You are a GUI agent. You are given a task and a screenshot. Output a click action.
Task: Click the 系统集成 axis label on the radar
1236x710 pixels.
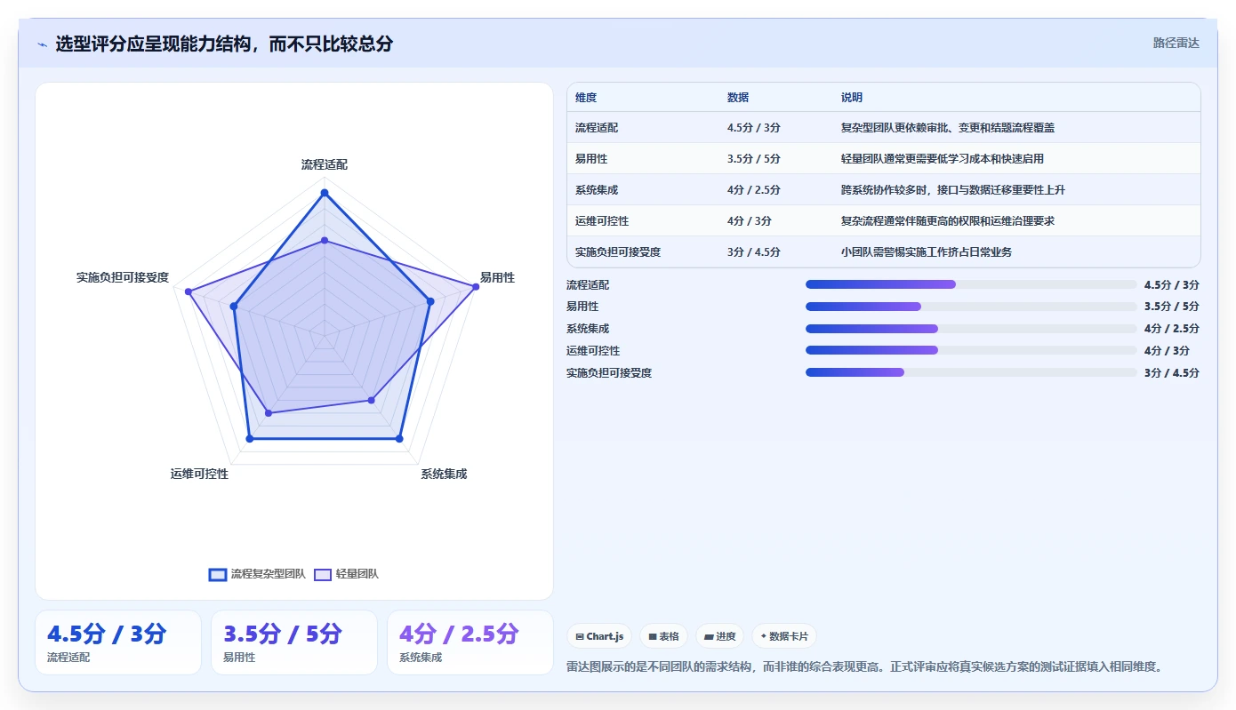pyautogui.click(x=444, y=474)
